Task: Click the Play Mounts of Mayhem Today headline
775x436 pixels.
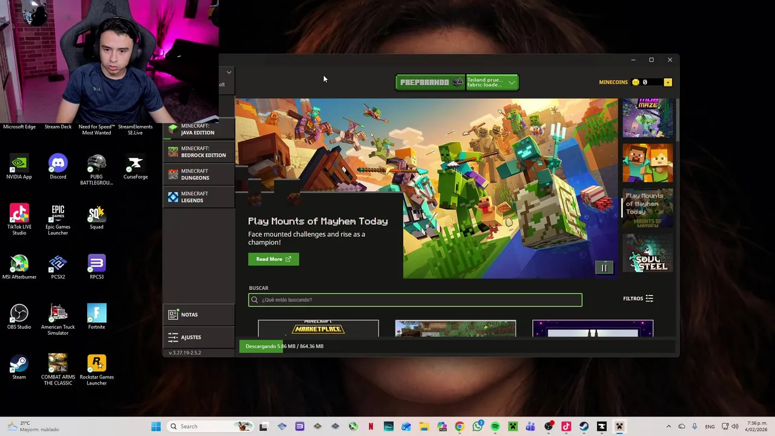Action: coord(318,221)
